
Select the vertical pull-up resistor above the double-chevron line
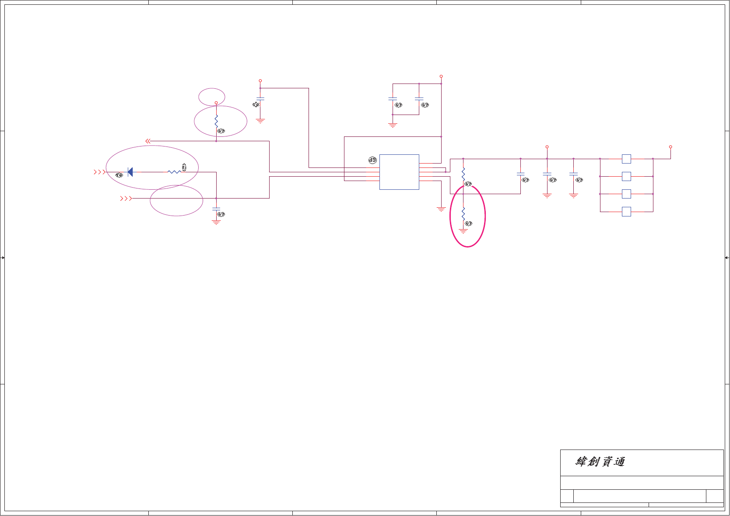click(216, 122)
